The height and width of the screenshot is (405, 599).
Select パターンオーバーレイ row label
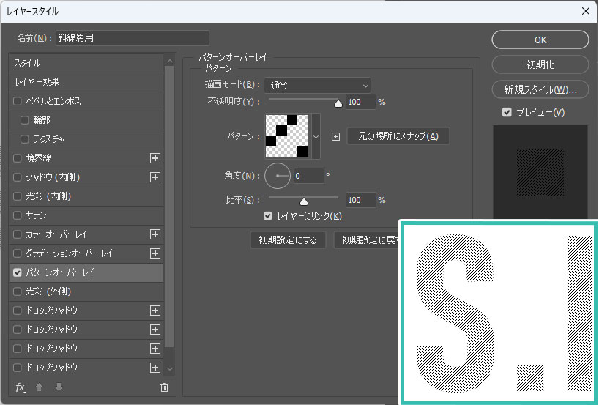click(60, 272)
